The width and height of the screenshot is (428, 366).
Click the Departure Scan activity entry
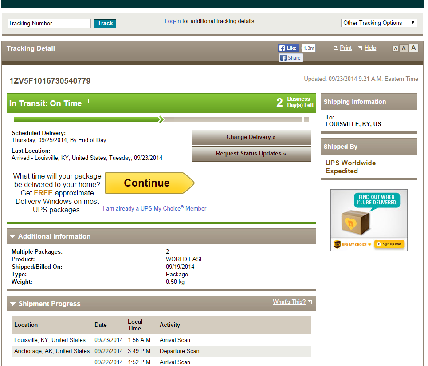pos(179,351)
